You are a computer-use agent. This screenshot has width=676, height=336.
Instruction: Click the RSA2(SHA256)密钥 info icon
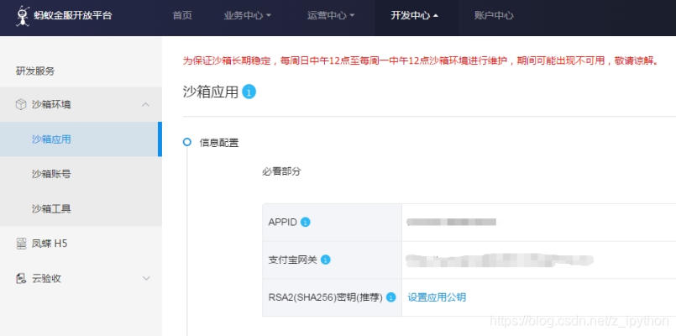pos(390,297)
